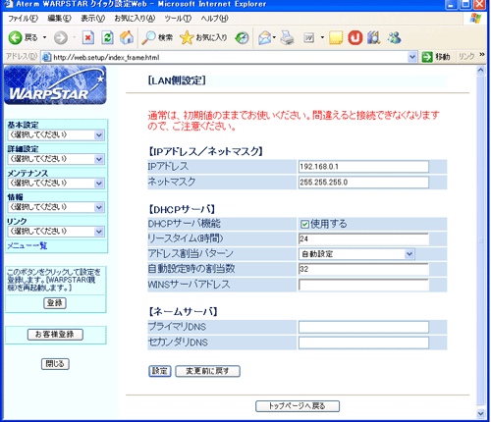This screenshot has width=491, height=422.
Task: Click the page icon in address bar
Action: pos(47,57)
